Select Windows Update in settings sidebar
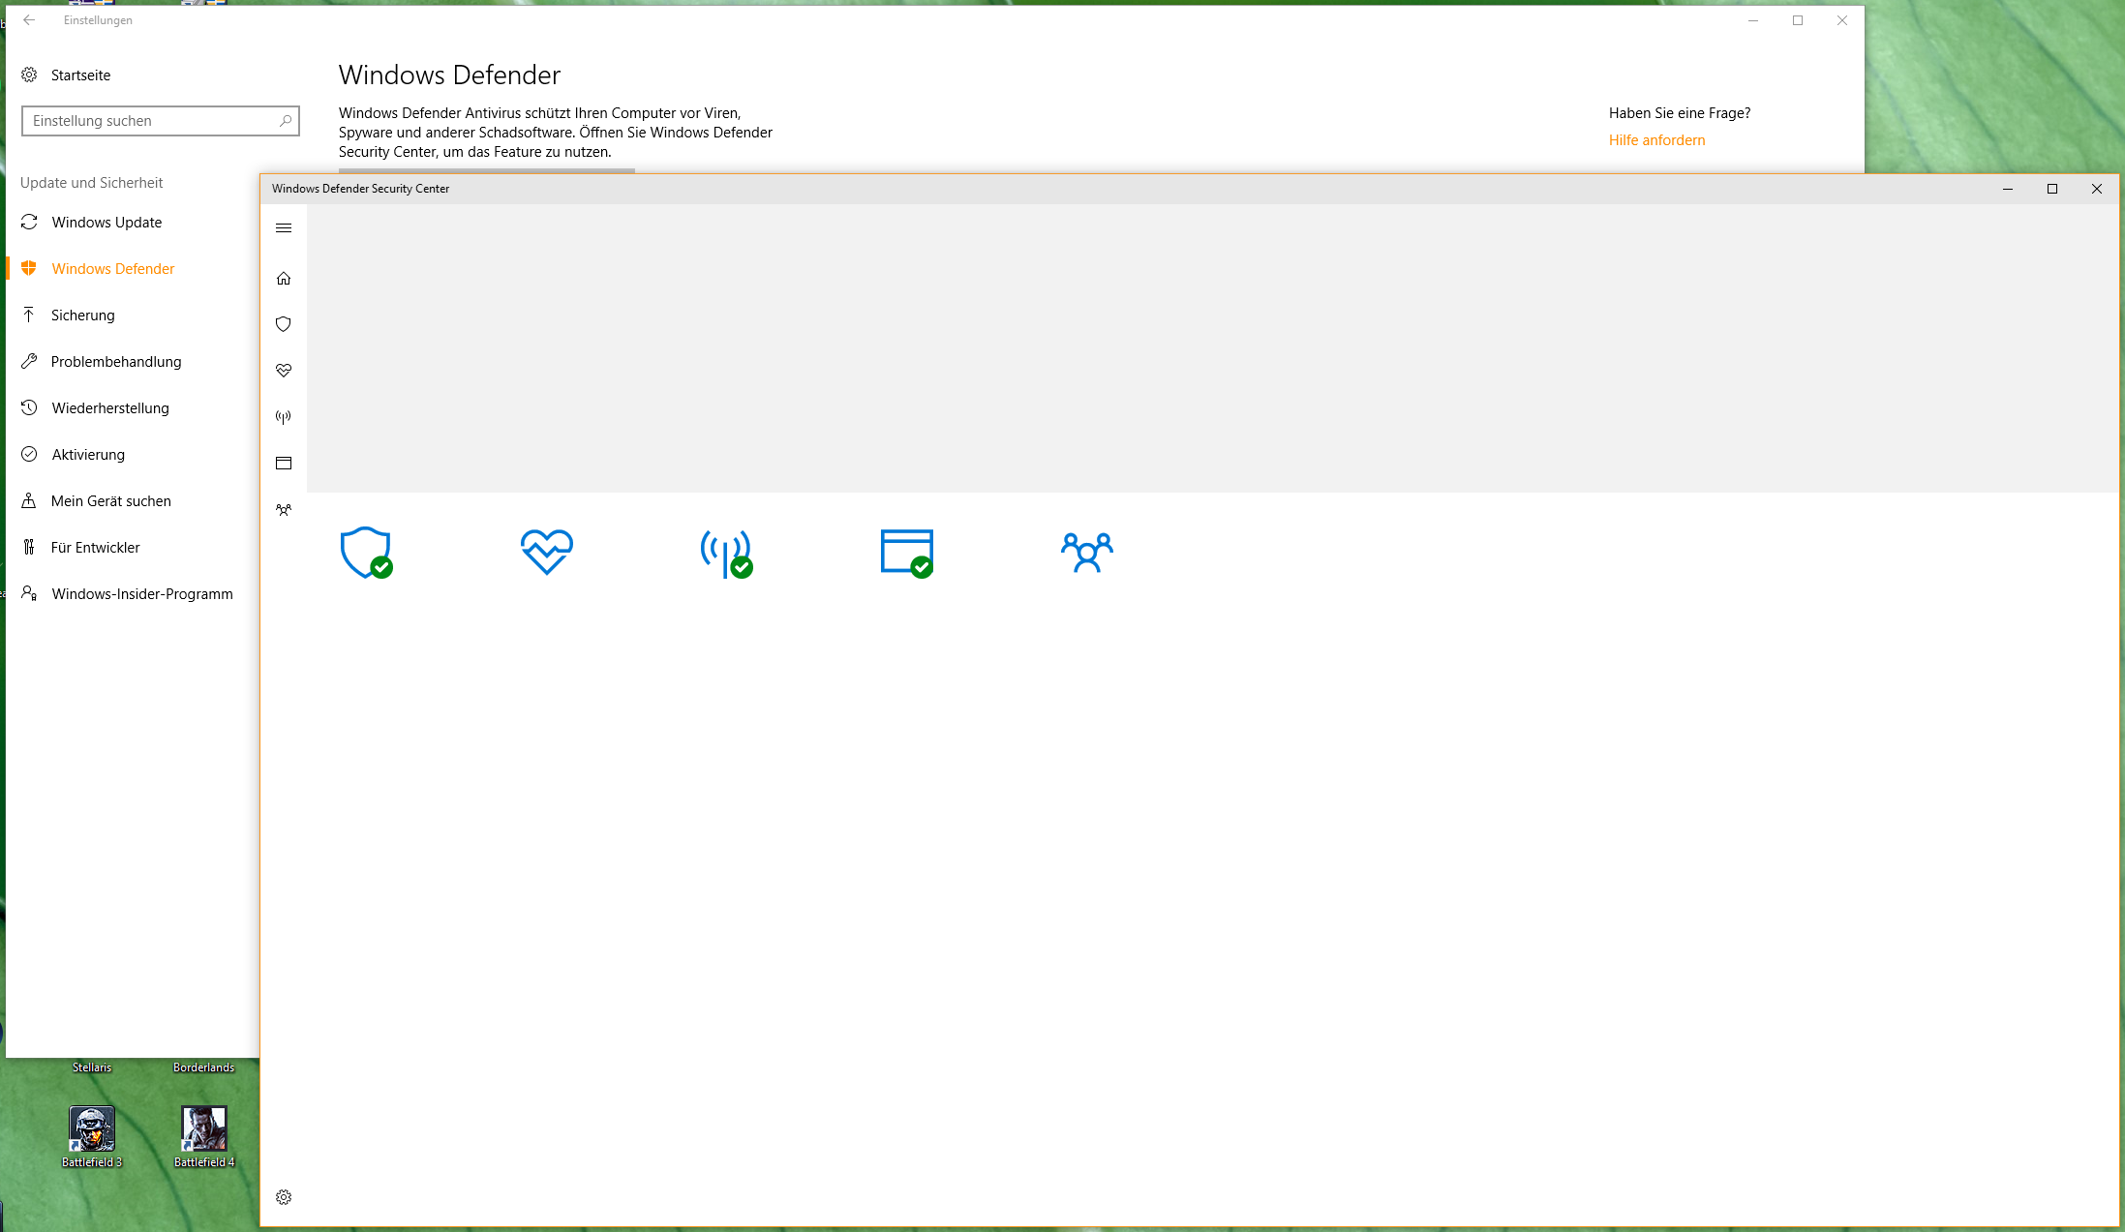2125x1232 pixels. tap(106, 223)
